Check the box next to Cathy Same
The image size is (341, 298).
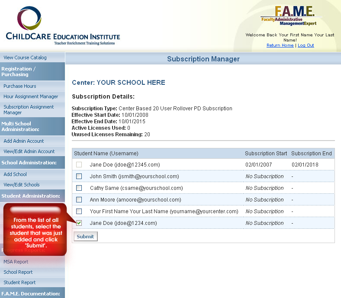pyautogui.click(x=79, y=188)
